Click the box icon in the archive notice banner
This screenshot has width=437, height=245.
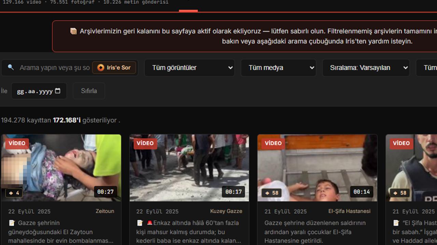(x=73, y=31)
